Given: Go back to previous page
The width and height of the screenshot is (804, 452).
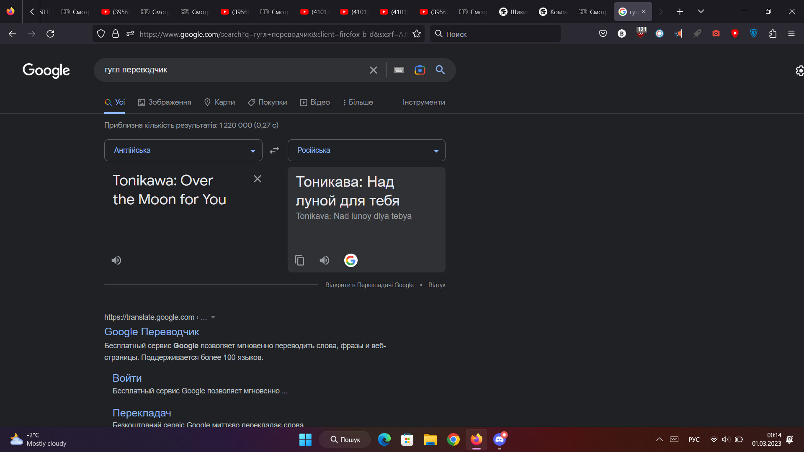Looking at the screenshot, I should tap(13, 34).
